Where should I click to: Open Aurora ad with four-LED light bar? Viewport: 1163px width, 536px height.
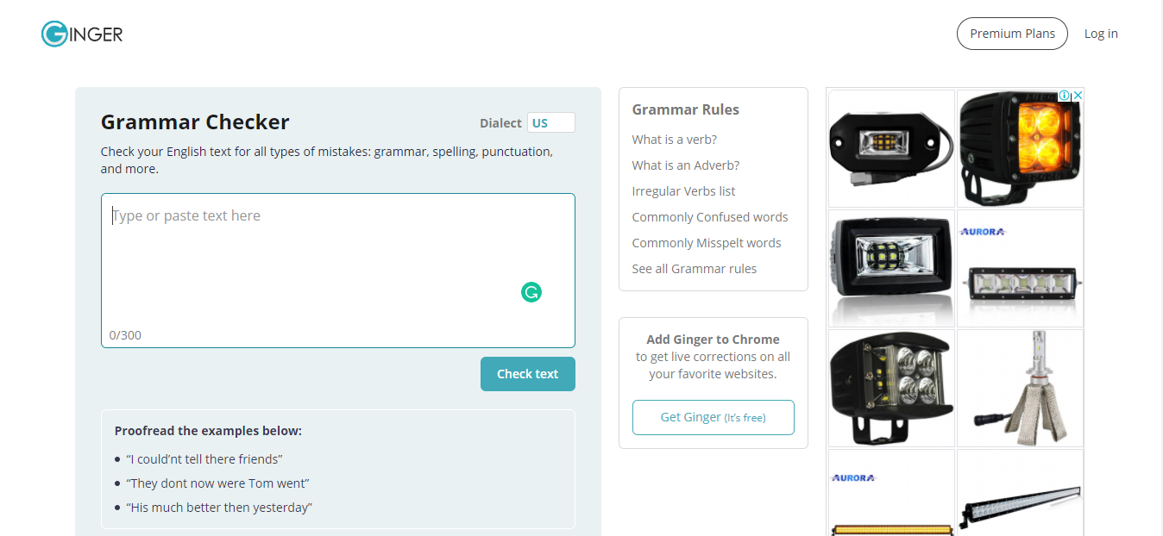[x=1020, y=268]
